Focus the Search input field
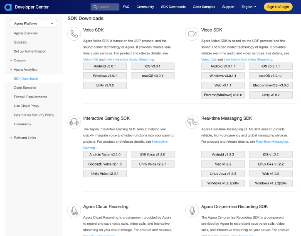 [x=105, y=7]
